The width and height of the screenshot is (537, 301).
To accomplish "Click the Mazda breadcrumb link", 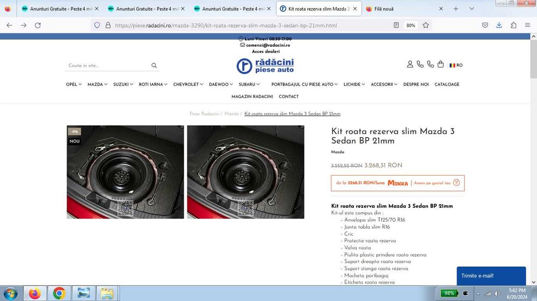I will (x=231, y=114).
